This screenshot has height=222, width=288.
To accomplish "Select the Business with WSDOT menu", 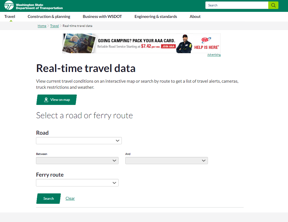I will click(x=102, y=16).
